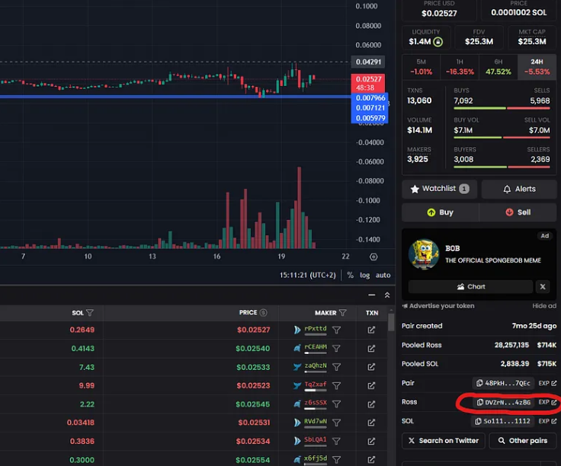Click the transactions list scrollbar

coord(391,323)
